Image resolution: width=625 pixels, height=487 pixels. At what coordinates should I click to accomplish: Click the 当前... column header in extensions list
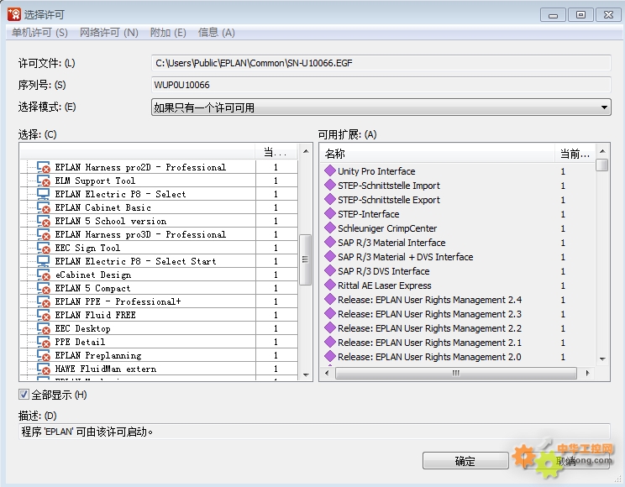[x=575, y=154]
